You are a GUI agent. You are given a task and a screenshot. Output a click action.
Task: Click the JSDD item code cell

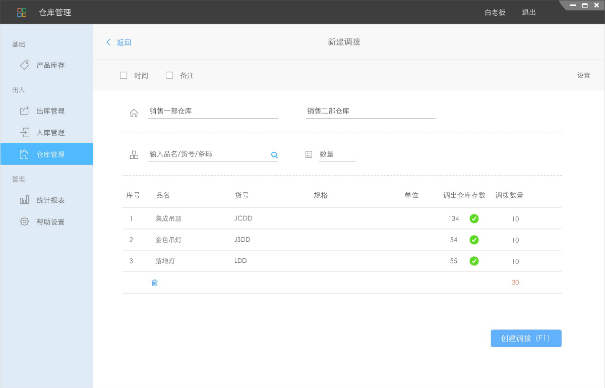(242, 240)
